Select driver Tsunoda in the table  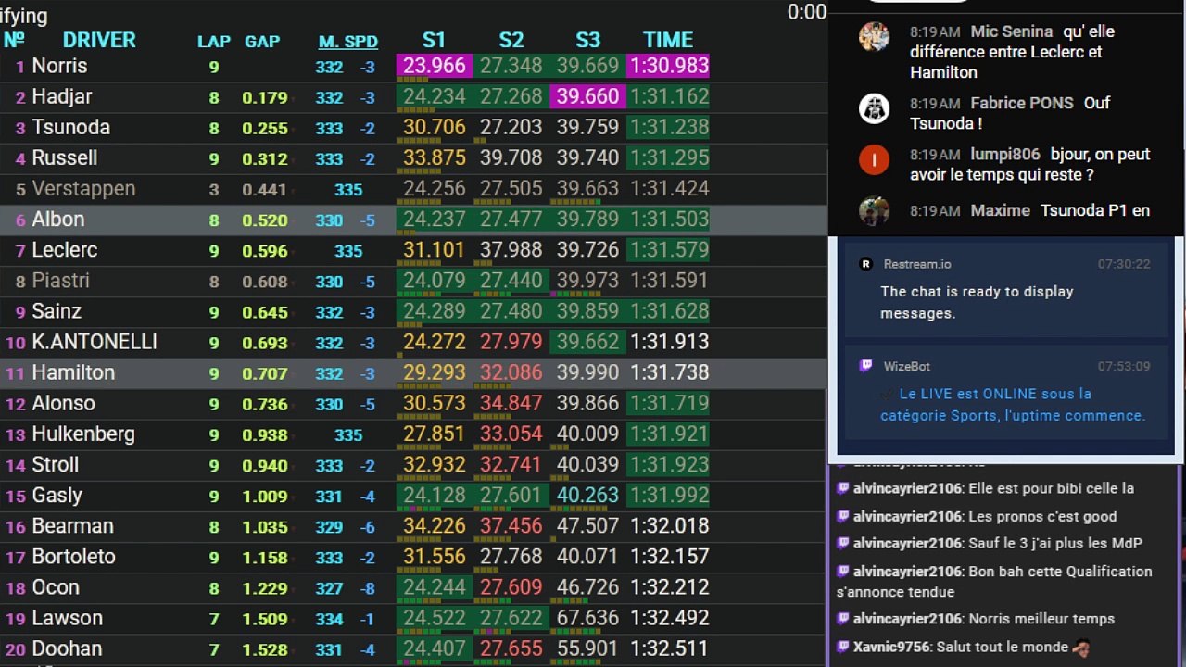[71, 127]
